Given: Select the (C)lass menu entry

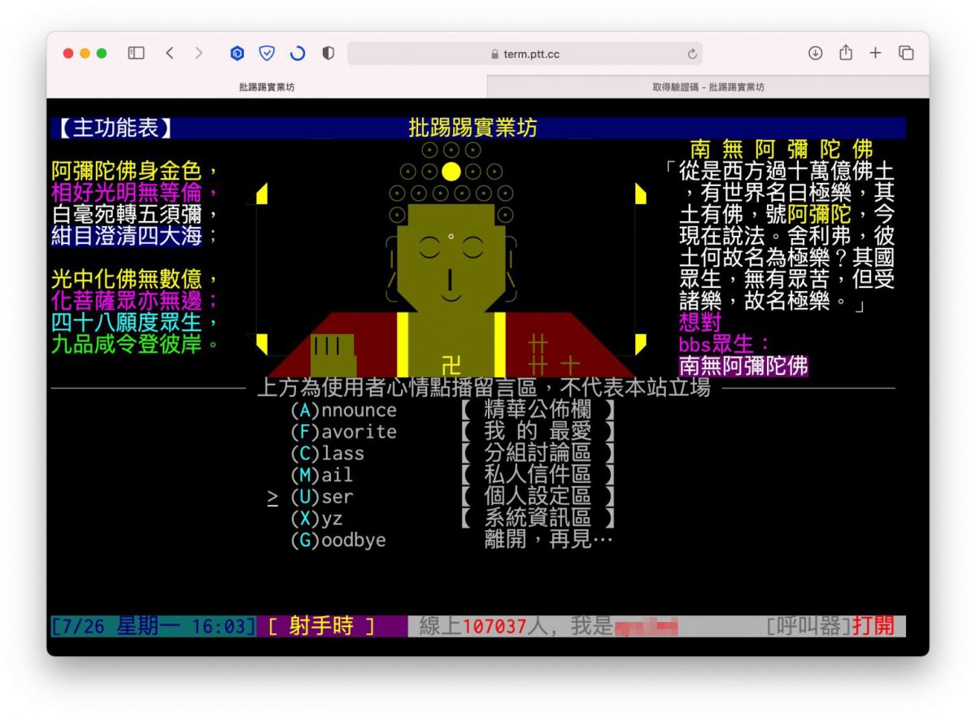Looking at the screenshot, I should coord(328,454).
